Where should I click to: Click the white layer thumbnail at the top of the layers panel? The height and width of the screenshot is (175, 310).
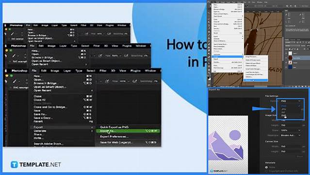290,53
